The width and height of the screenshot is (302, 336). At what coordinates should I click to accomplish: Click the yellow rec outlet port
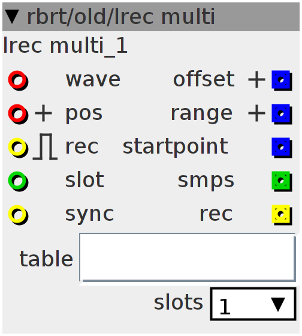(282, 215)
